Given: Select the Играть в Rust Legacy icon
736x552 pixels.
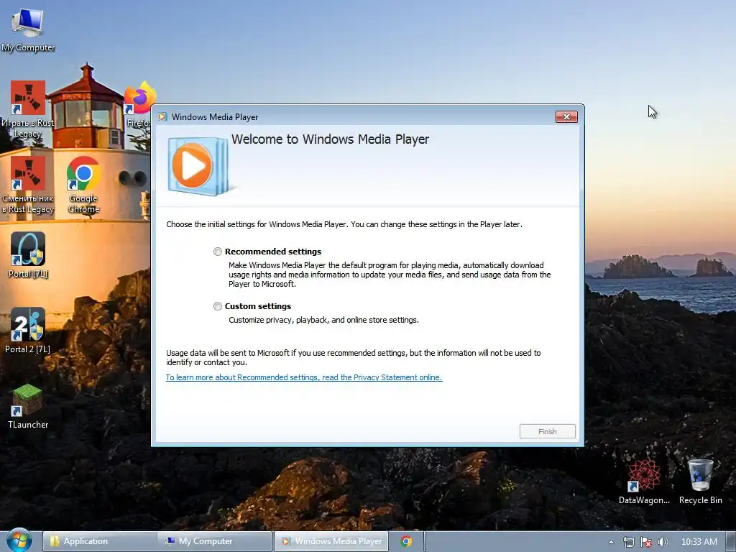Looking at the screenshot, I should tap(28, 109).
